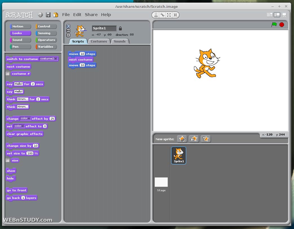The width and height of the screenshot is (294, 229).
Task: Select the shrink sprite tool
Action: [175, 15]
